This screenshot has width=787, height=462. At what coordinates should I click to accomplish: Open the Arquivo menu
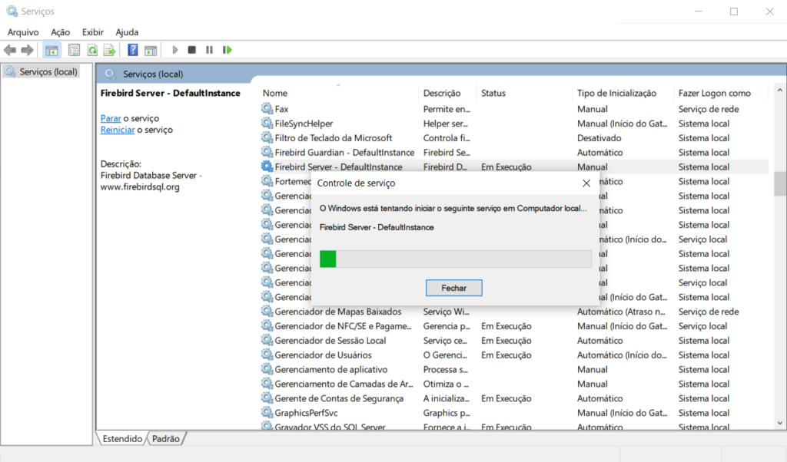click(x=23, y=32)
